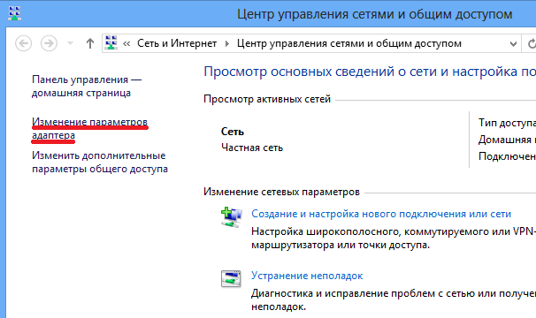Open Устранение неполадок link
The height and width of the screenshot is (318, 536).
[307, 276]
